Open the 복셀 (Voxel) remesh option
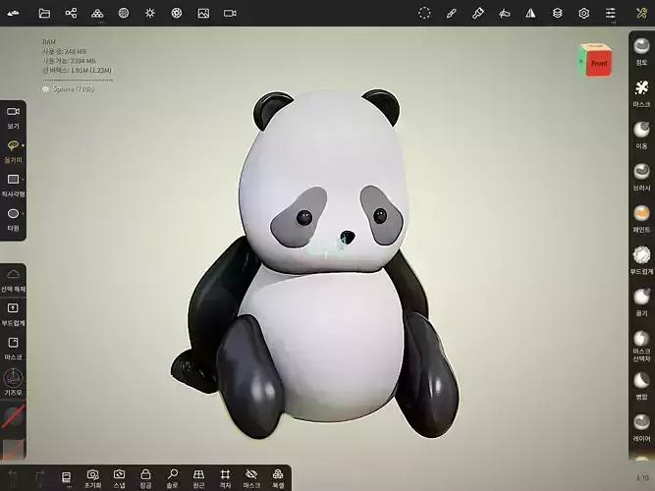The image size is (655, 491). 278,478
